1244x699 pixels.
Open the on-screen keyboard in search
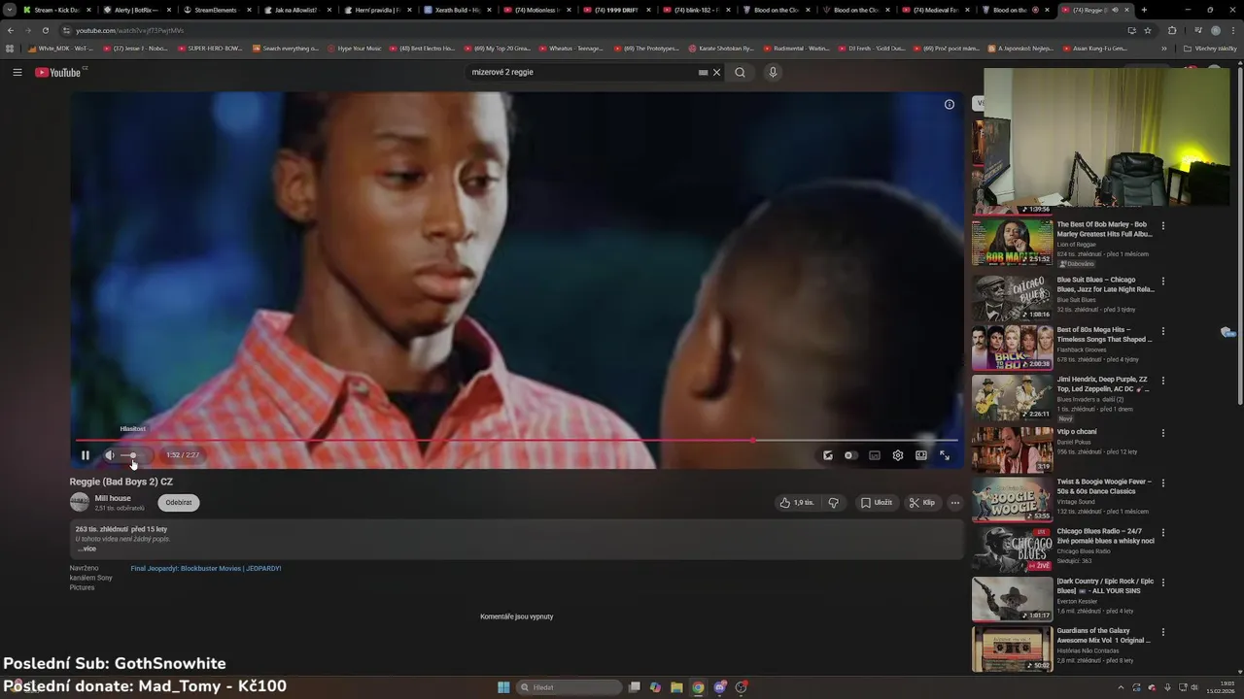703,72
